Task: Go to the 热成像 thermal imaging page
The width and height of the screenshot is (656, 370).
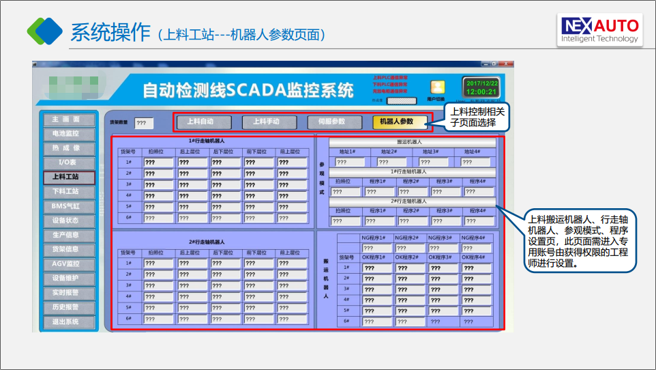Action: click(x=69, y=148)
